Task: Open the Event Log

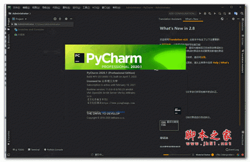Action: point(232,150)
